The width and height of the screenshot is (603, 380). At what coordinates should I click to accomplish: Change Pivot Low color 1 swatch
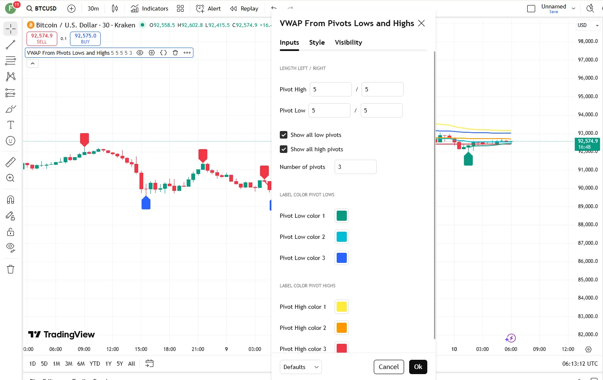[x=342, y=216]
